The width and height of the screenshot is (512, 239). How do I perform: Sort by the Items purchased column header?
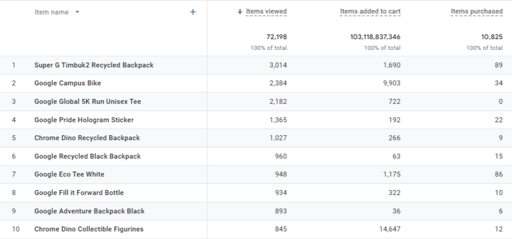(476, 11)
